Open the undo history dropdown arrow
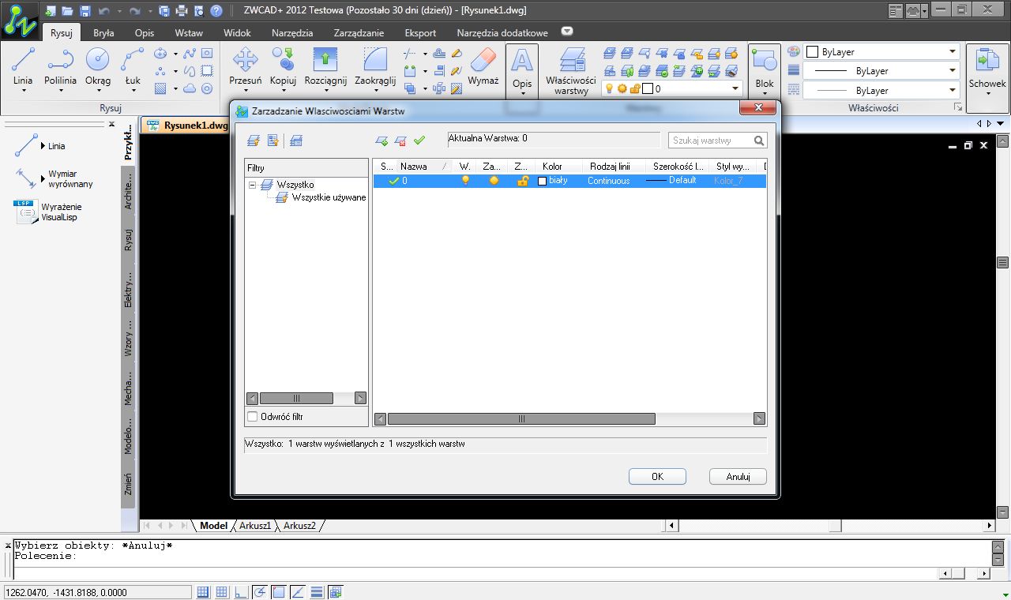The image size is (1011, 600). click(x=120, y=12)
